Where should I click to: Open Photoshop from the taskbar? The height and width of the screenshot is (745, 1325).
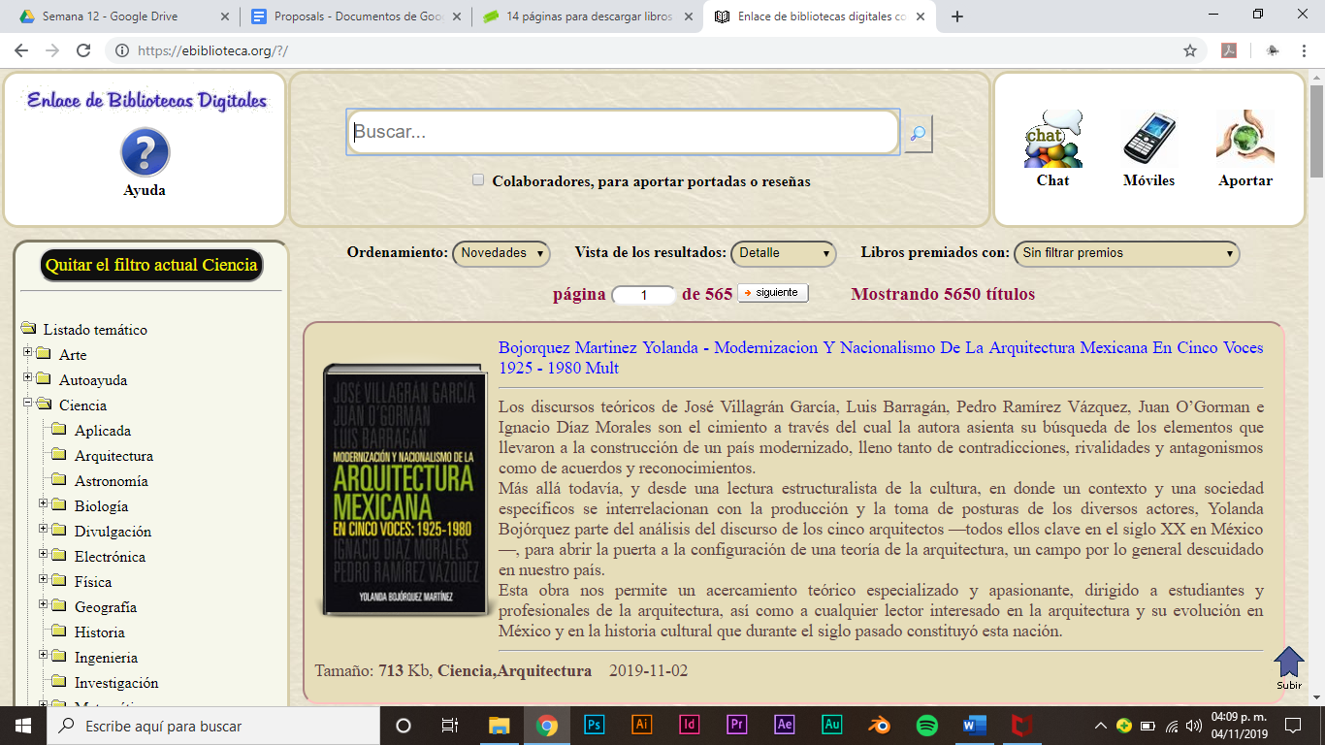[595, 725]
